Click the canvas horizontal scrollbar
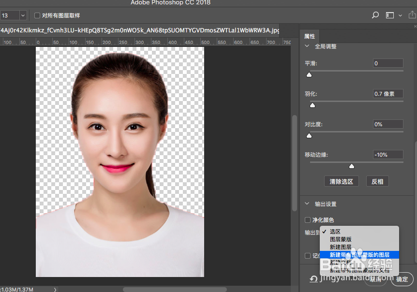Viewport: 417px width, 292px height. click(x=175, y=290)
